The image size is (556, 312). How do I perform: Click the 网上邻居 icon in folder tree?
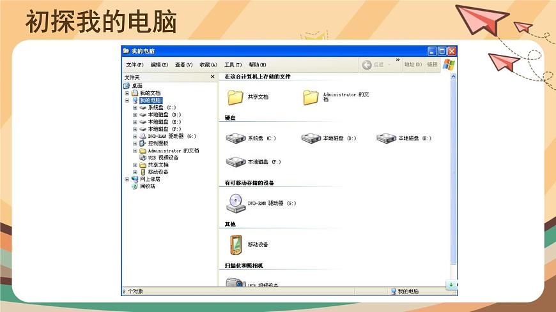135,179
